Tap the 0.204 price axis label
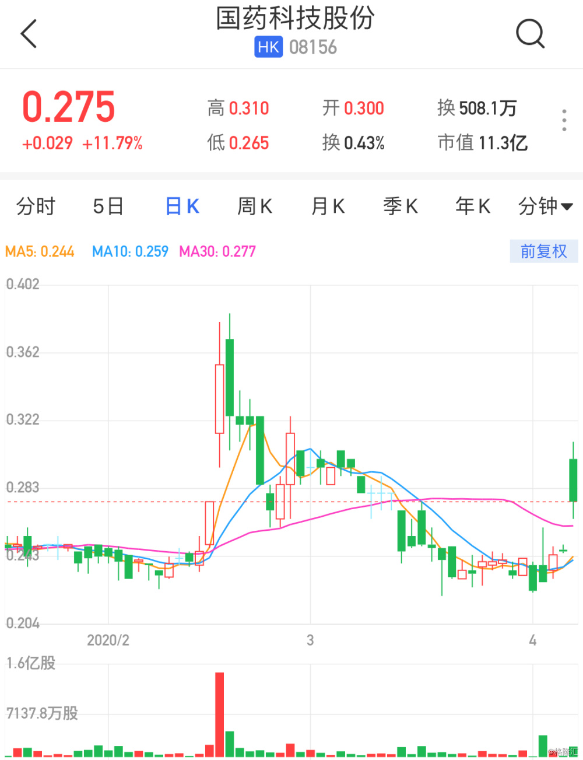This screenshot has width=583, height=760. tap(23, 623)
